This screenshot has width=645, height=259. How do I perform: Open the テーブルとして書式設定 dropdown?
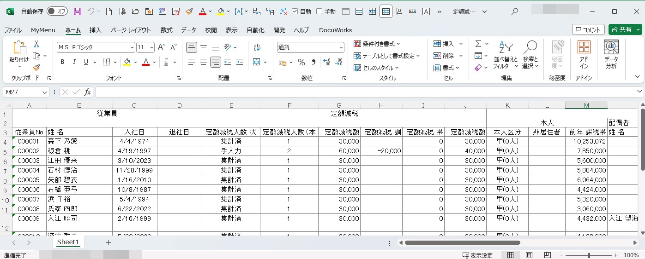(x=387, y=56)
